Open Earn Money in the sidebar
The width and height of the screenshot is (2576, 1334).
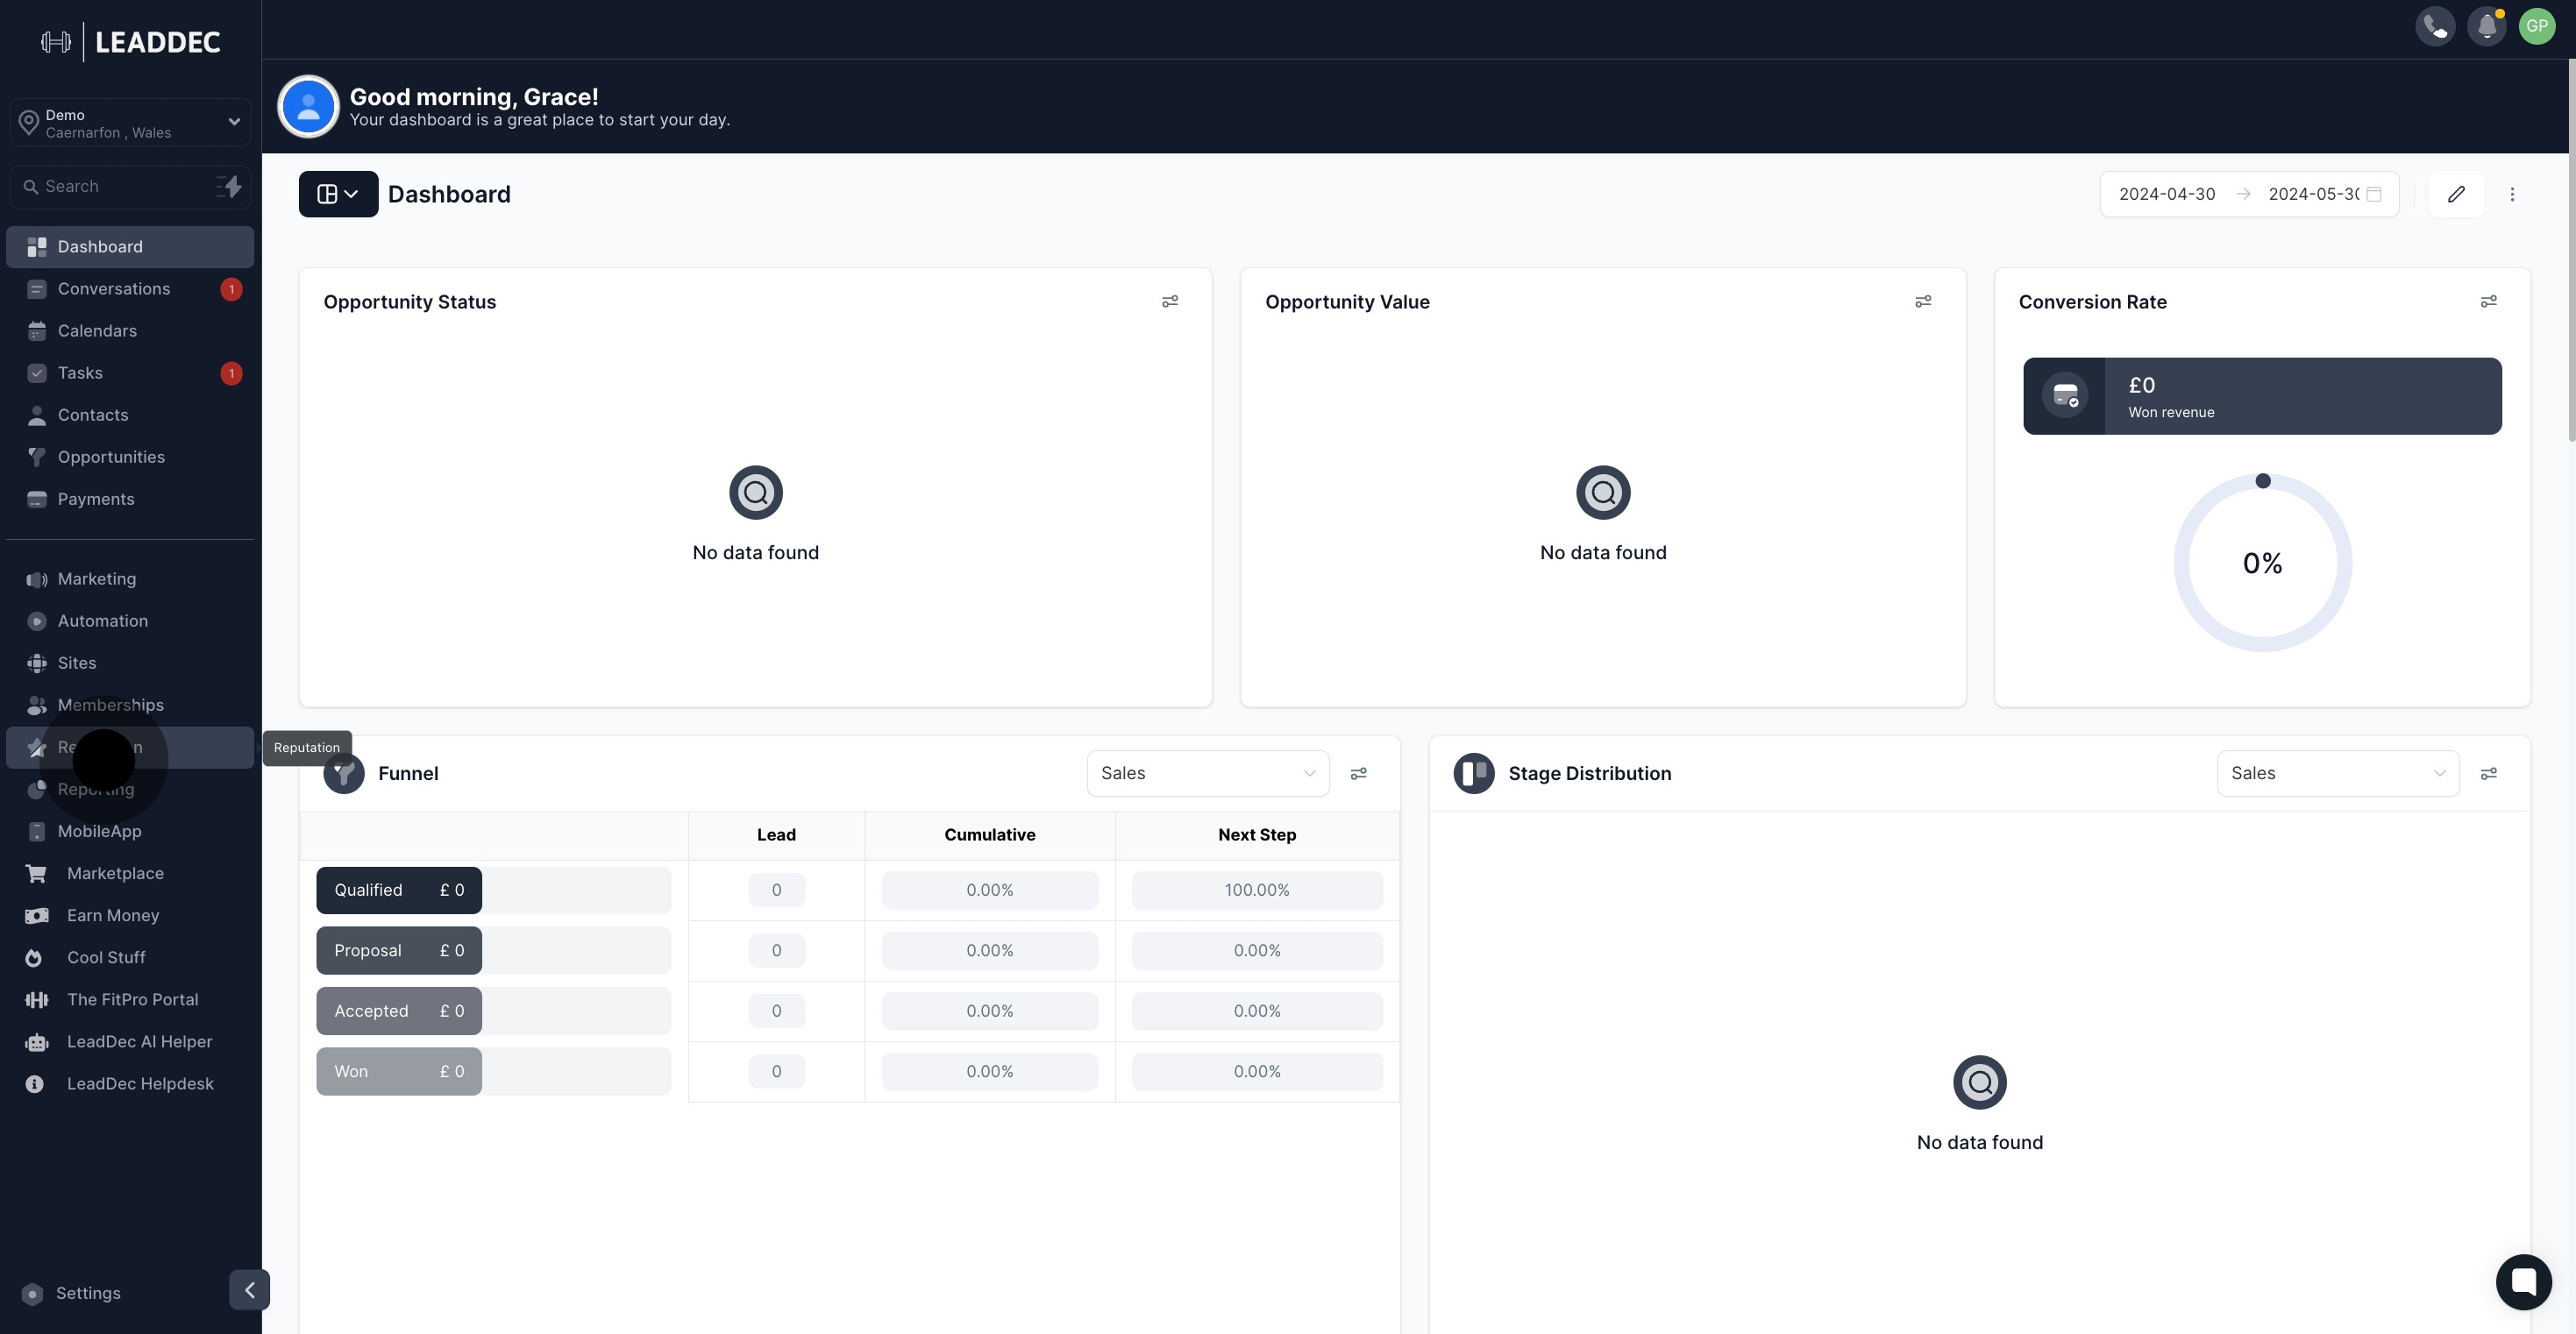pyautogui.click(x=130, y=915)
